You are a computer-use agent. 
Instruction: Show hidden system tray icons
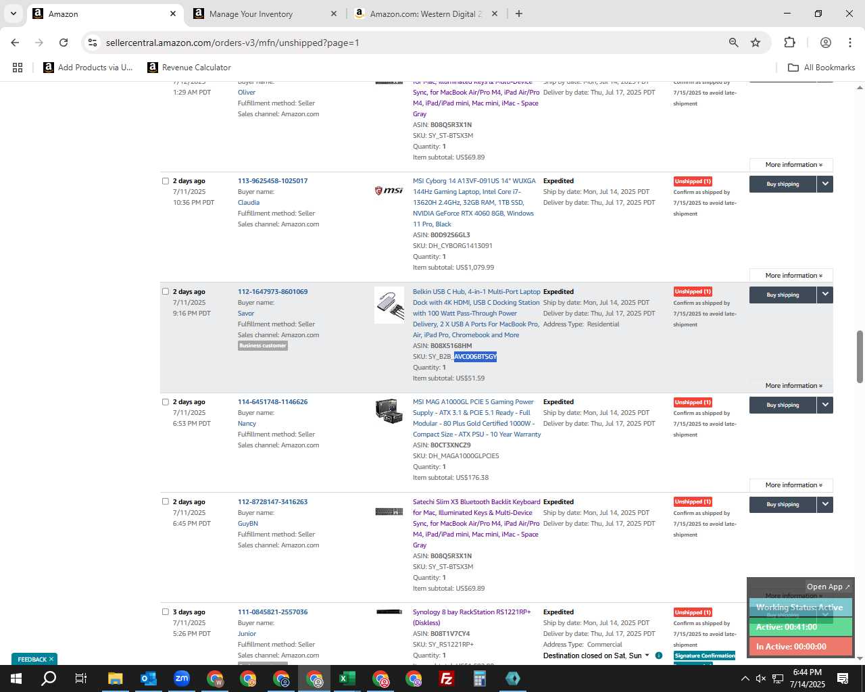[x=745, y=678]
